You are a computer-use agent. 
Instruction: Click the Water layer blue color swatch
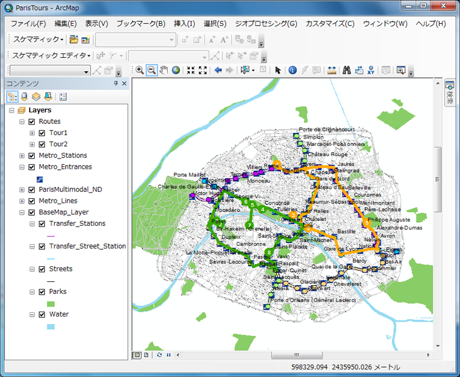click(x=51, y=327)
